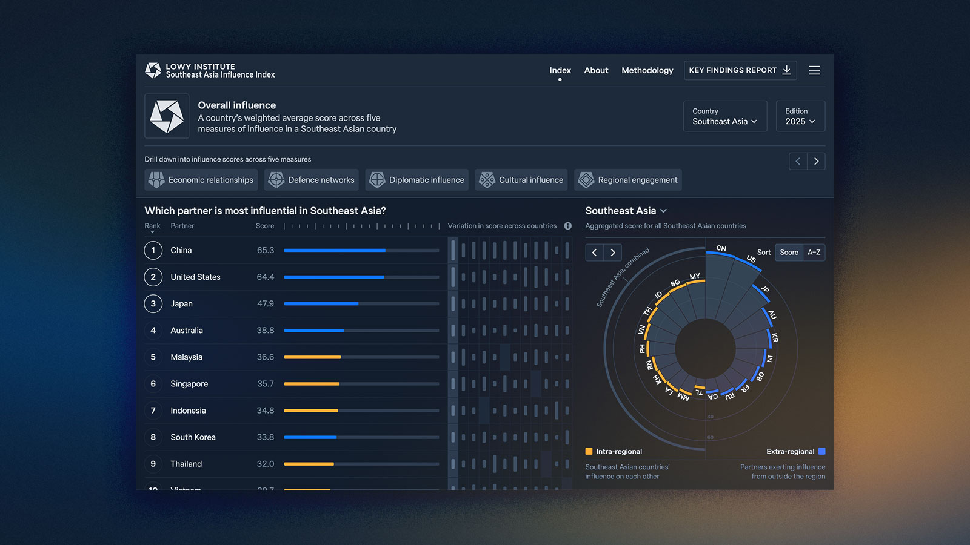Click the download arrow in Key Findings Report
970x545 pixels.
coord(787,70)
